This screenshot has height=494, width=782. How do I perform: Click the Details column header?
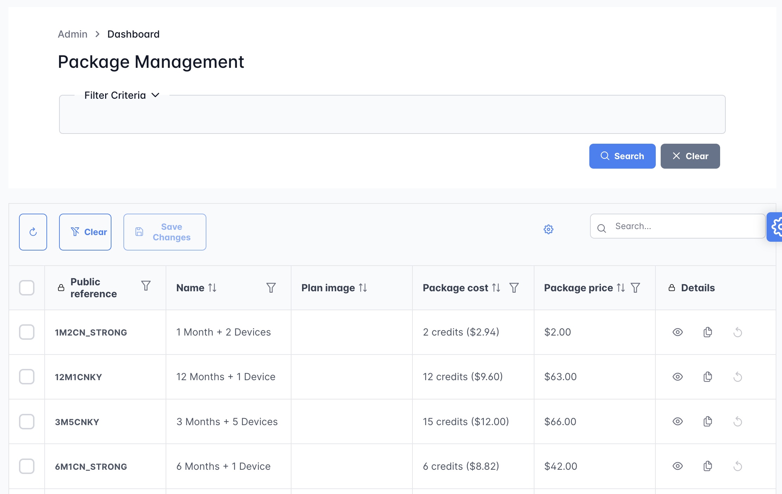pos(716,288)
